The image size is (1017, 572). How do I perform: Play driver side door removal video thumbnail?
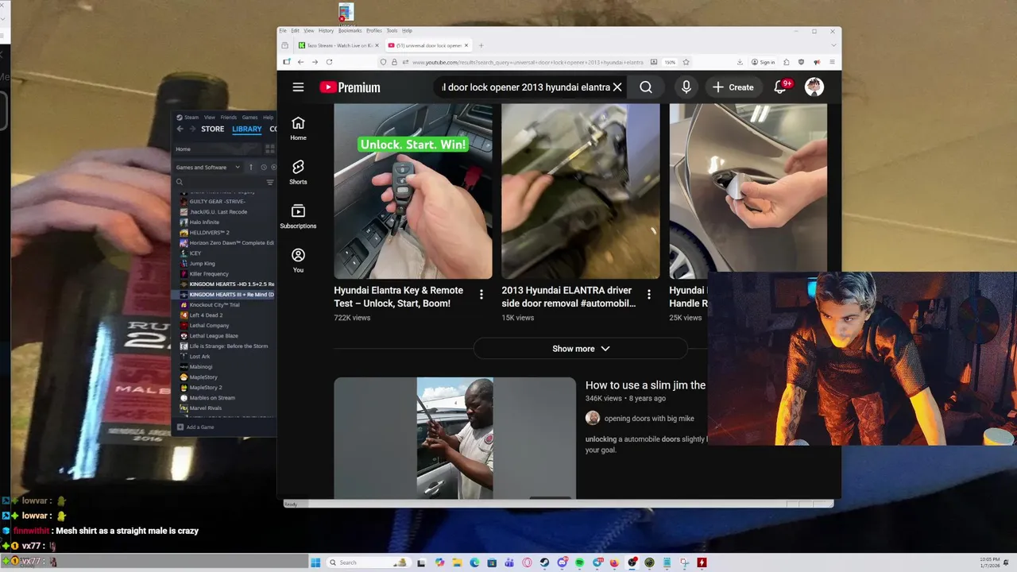point(581,191)
